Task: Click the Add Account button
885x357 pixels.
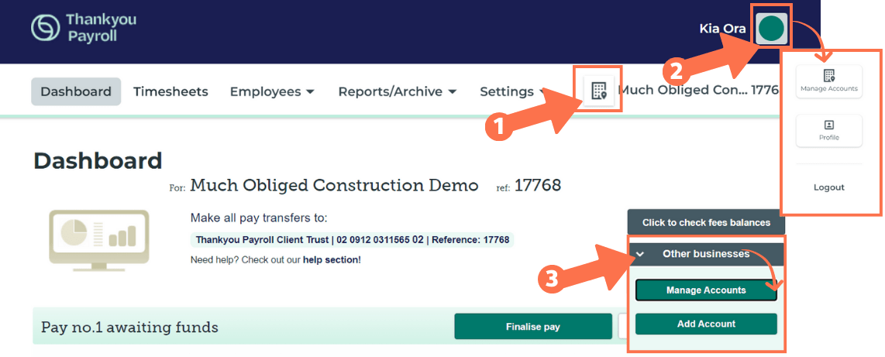Action: click(706, 324)
